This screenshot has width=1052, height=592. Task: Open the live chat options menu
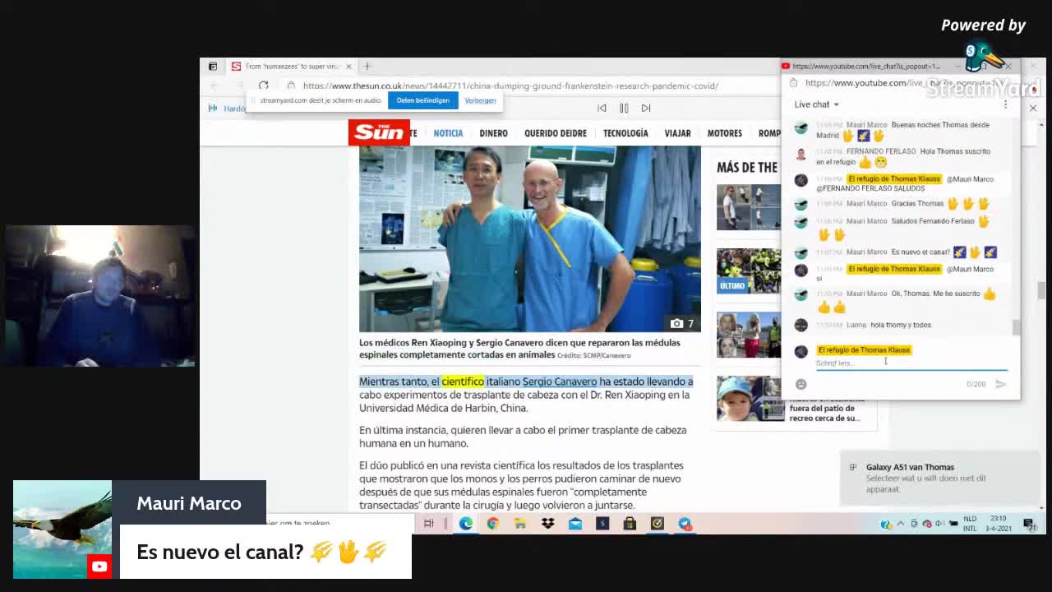[1005, 104]
